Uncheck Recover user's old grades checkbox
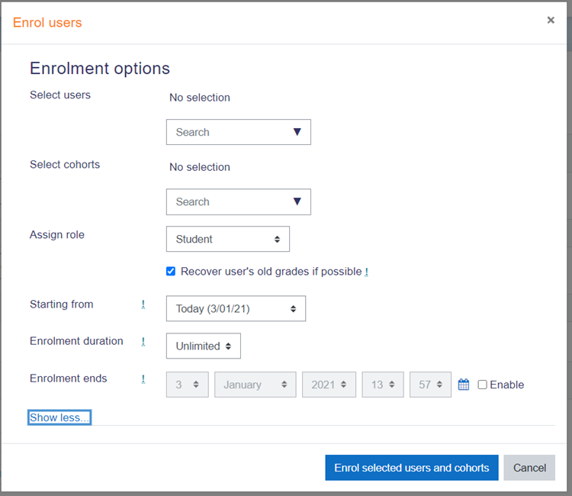Screen dimensions: 572x496 click(171, 271)
